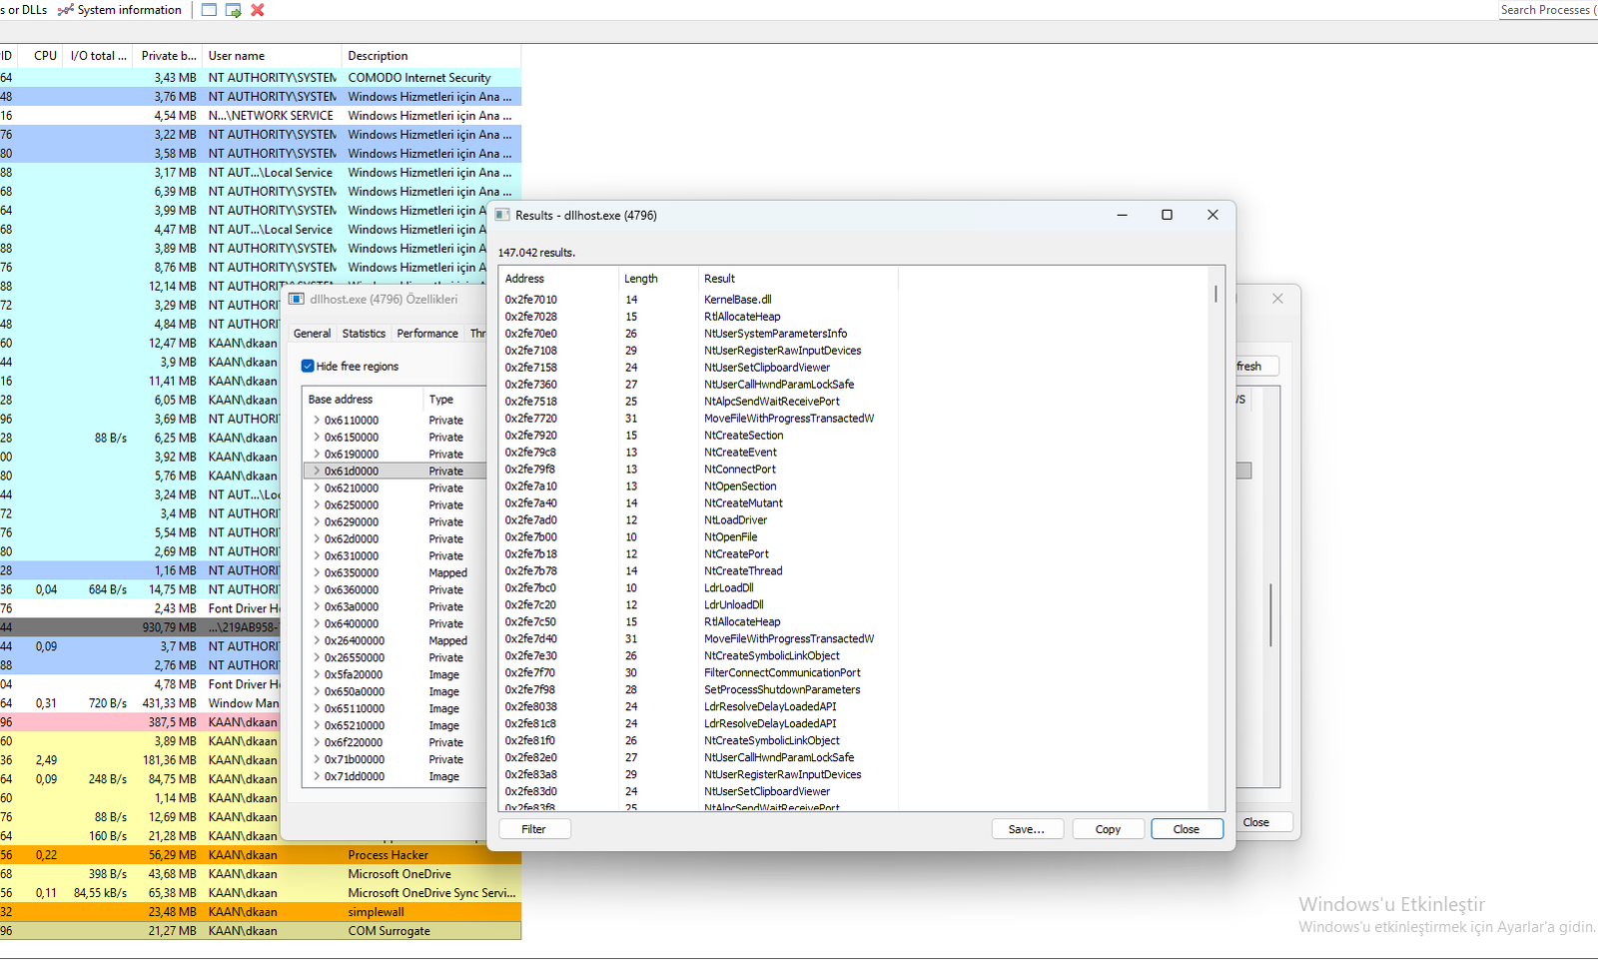Expand the 0x6210000 memory region
Image resolution: width=1598 pixels, height=960 pixels.
coord(317,488)
